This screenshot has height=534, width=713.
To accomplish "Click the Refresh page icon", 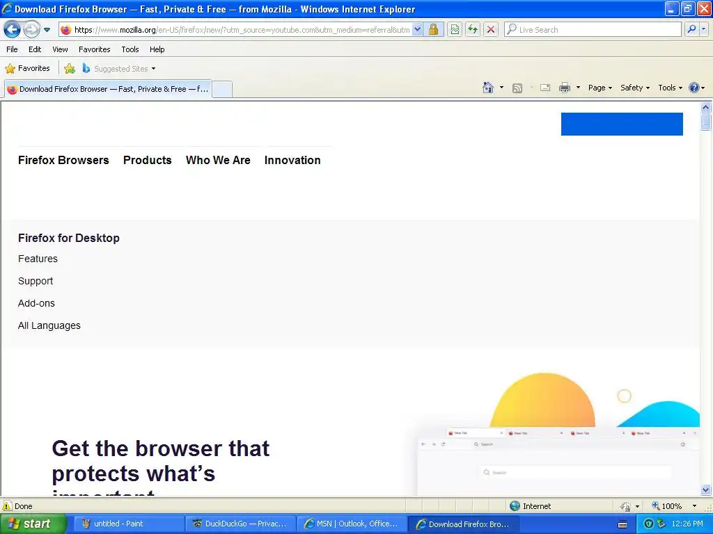I will click(x=473, y=30).
